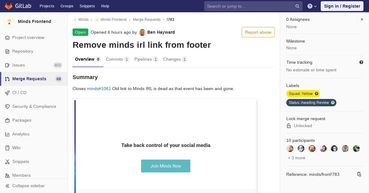This screenshot has width=369, height=193.
Task: Open the third participant avatar
Action: (312, 149)
